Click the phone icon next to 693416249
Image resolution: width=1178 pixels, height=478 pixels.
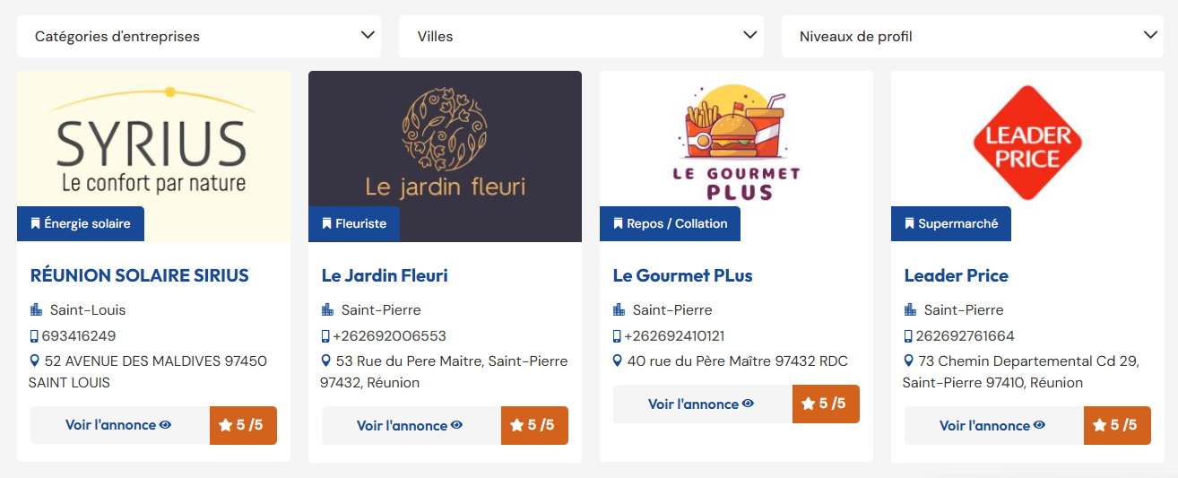coord(34,336)
